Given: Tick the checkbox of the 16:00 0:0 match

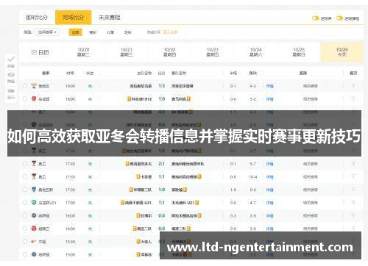Looking at the screenshot, I should pos(25,229).
